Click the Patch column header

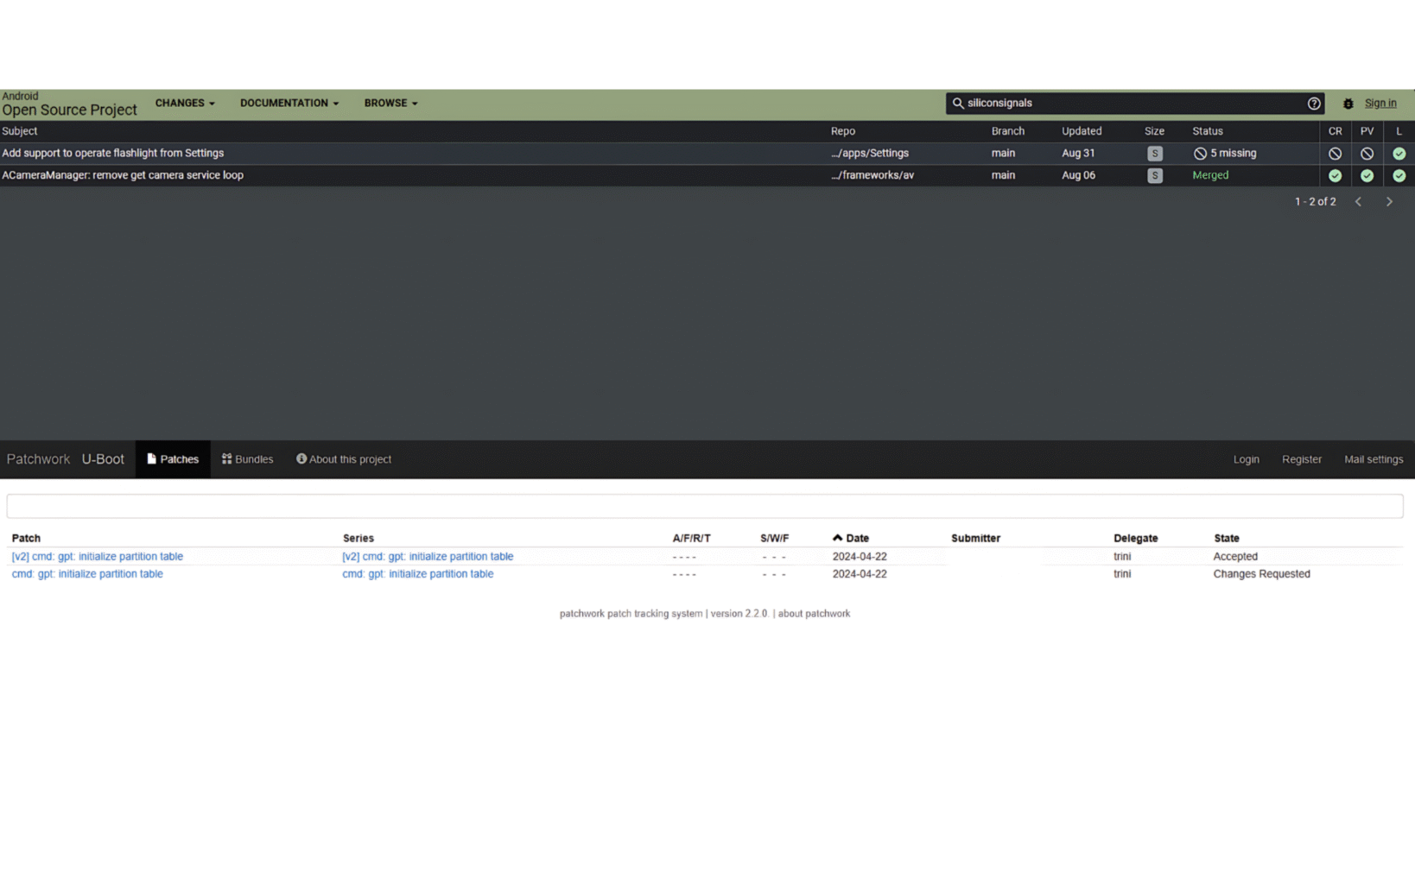click(26, 538)
